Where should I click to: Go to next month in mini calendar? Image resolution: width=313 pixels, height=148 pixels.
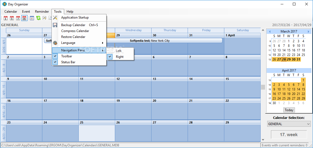tap(308, 31)
